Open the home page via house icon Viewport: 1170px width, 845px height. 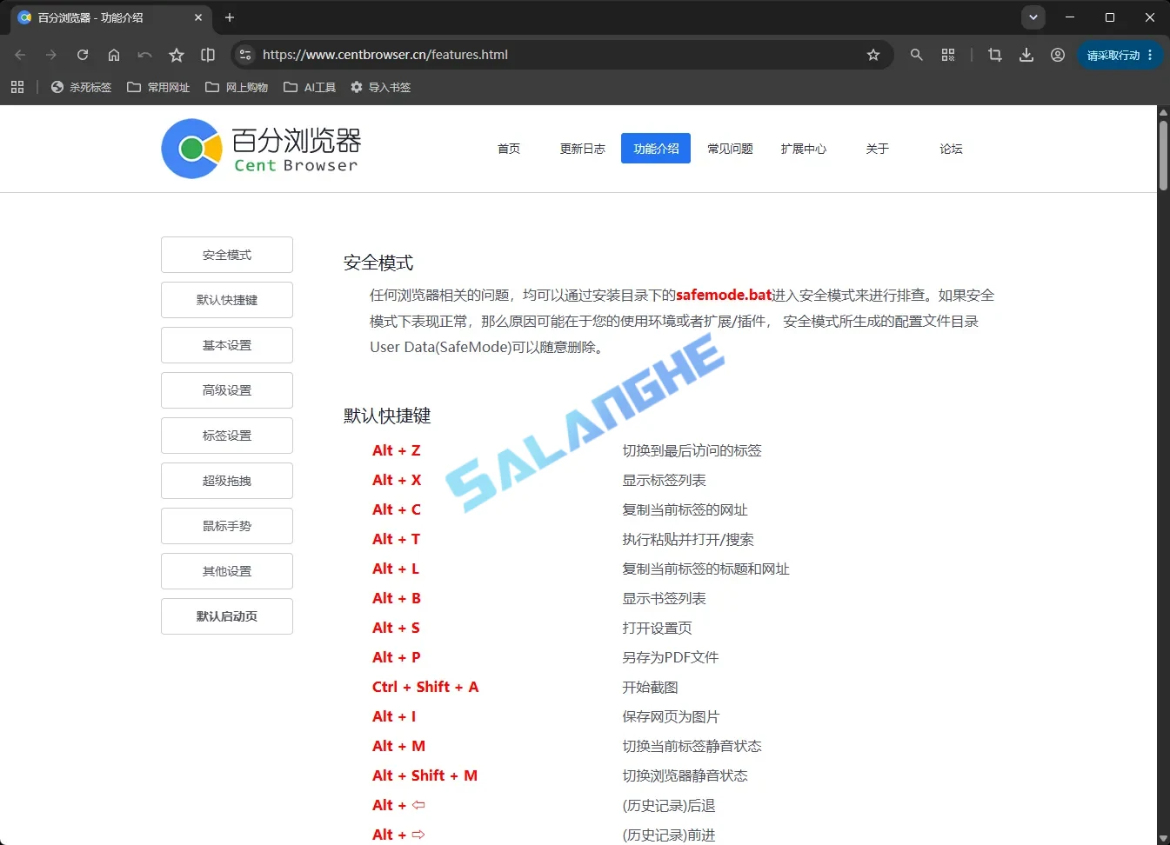[x=114, y=55]
